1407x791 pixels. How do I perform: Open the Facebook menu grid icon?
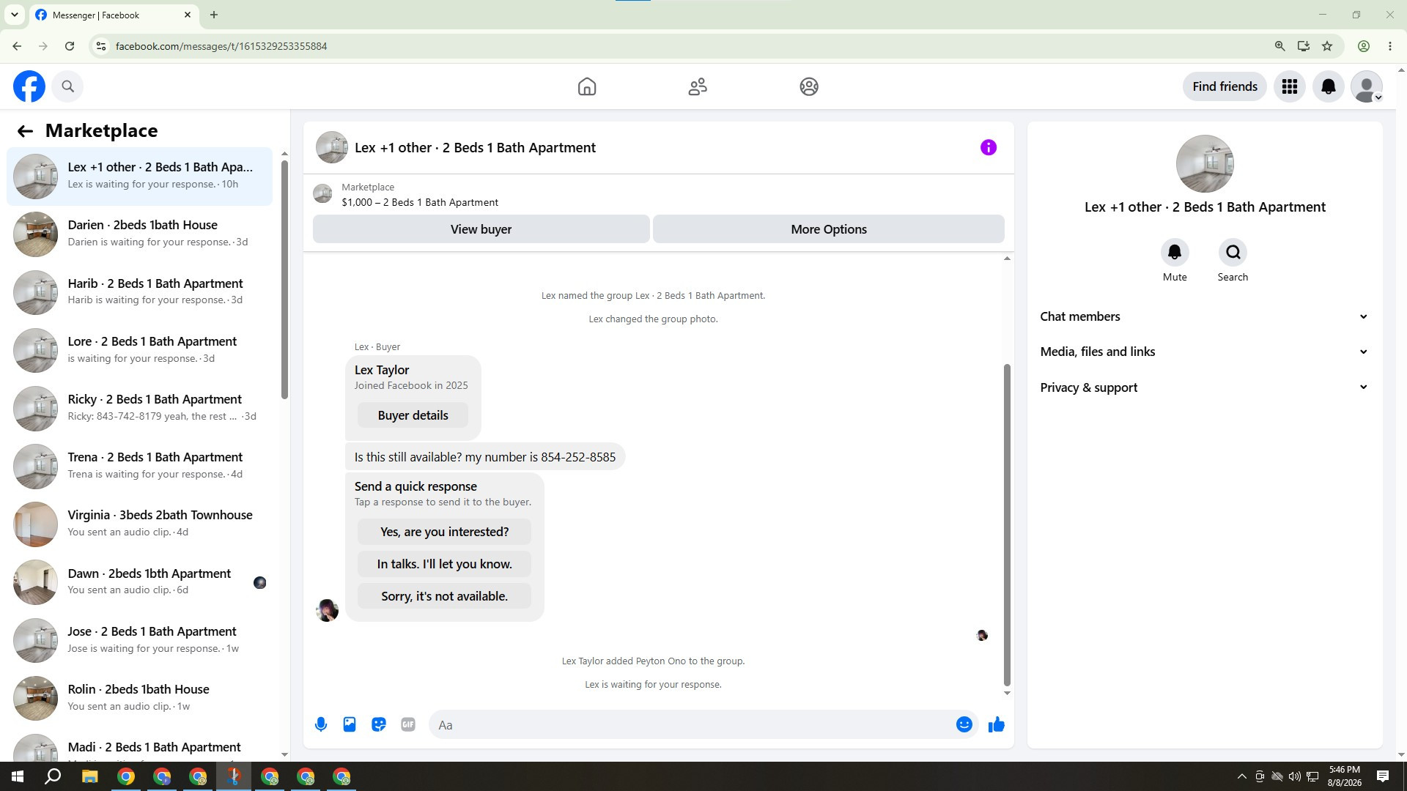click(x=1290, y=86)
